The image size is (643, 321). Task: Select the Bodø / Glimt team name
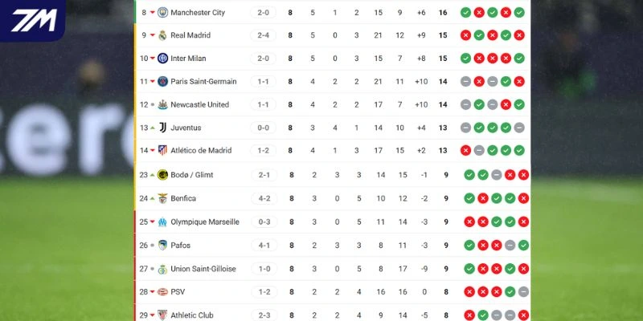coord(192,175)
